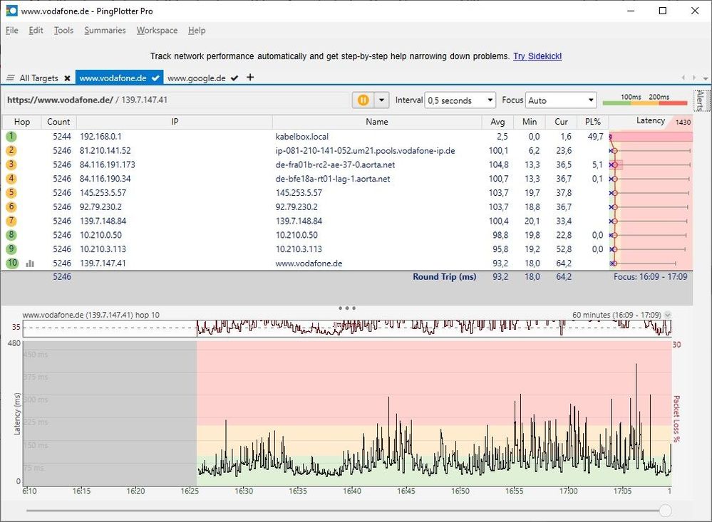
Task: Open the Help menu
Action: 197,31
